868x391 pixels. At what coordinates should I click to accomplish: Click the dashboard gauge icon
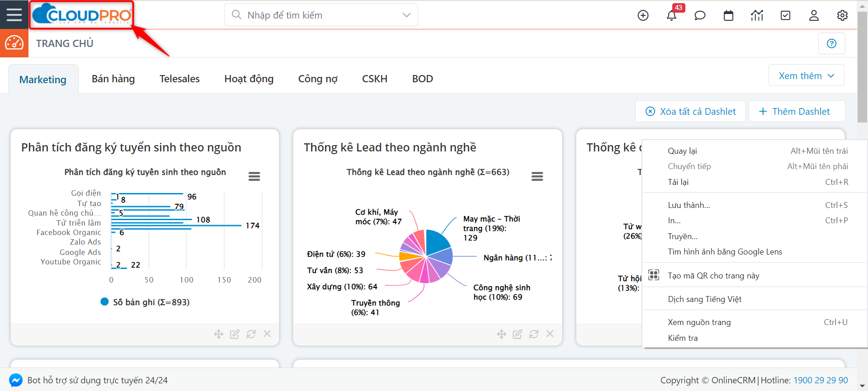[x=14, y=43]
